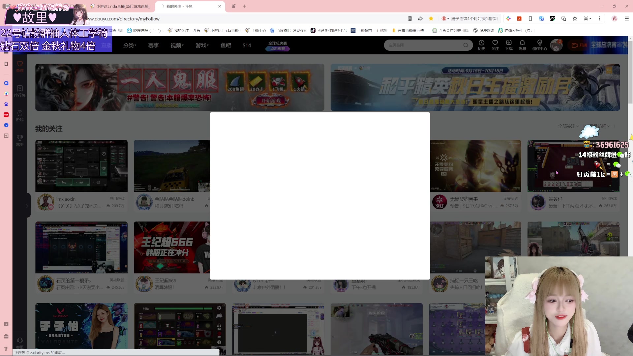Screen dimensions: 633x356
Task: Expand the Sogou search engine dropdown arrow
Action: [x=448, y=19]
